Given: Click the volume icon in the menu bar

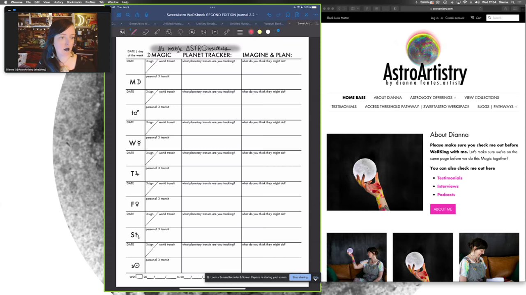Looking at the screenshot, I should click(477, 2).
